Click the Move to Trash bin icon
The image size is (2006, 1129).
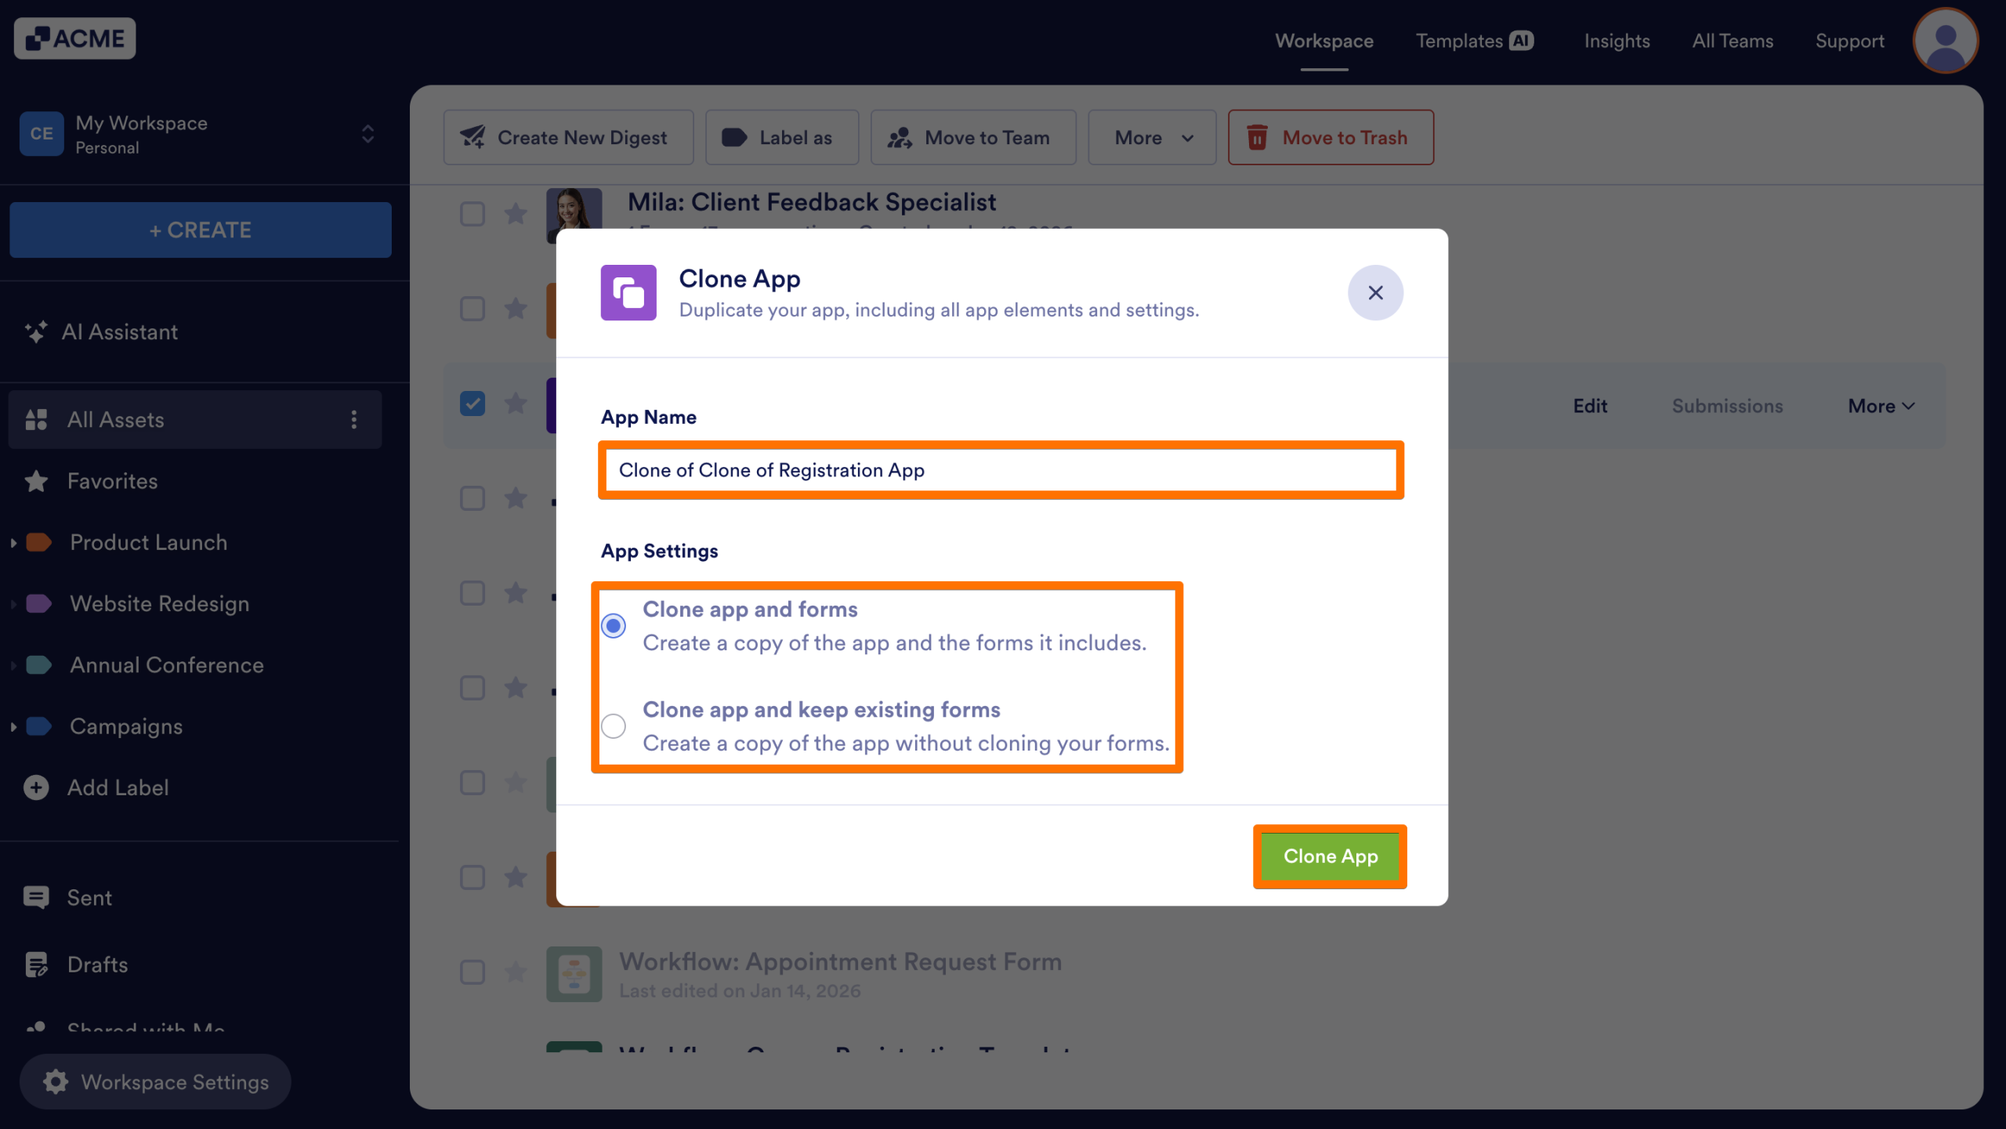coord(1258,137)
